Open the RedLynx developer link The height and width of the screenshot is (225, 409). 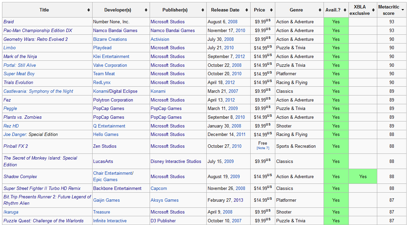click(x=102, y=83)
